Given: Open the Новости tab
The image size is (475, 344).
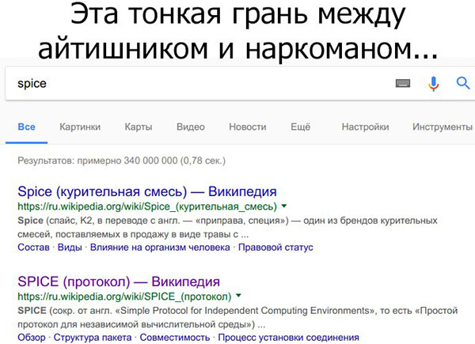Looking at the screenshot, I should pos(247,127).
